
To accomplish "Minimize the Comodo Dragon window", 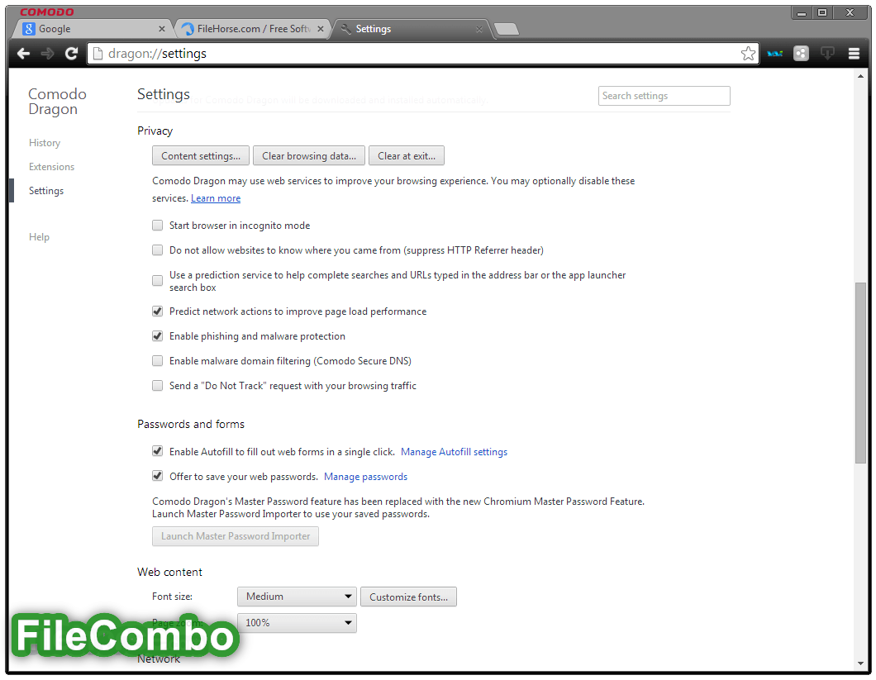I will click(802, 12).
